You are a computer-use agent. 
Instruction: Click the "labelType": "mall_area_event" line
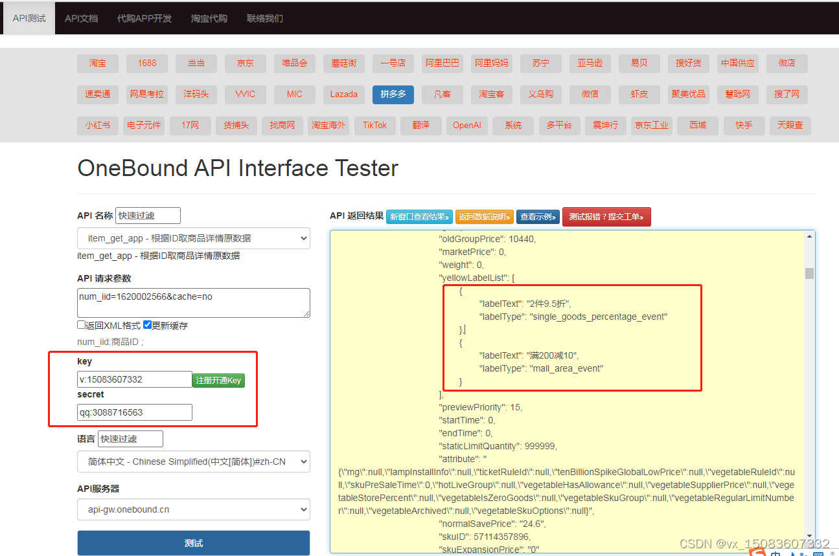[x=541, y=368]
